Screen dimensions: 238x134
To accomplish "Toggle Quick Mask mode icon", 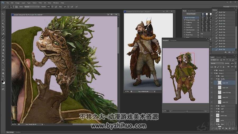I will pos(3,86).
